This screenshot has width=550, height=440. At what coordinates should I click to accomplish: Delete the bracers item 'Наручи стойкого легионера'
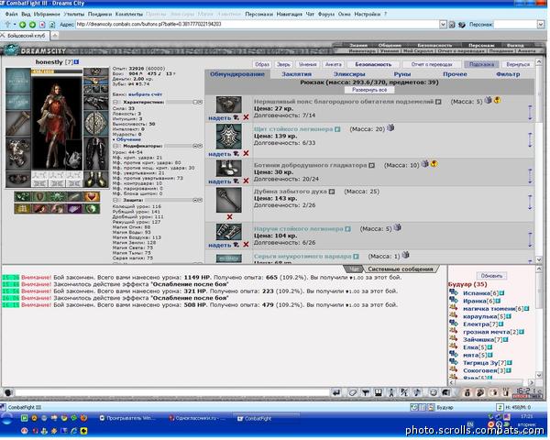(x=246, y=245)
